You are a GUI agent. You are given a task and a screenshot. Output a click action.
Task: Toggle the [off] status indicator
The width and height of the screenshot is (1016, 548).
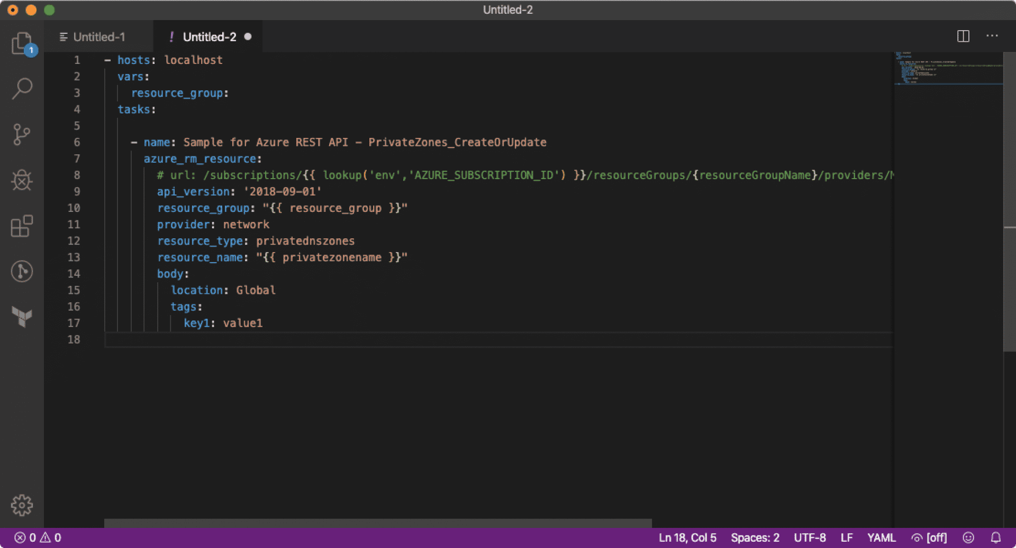click(929, 537)
